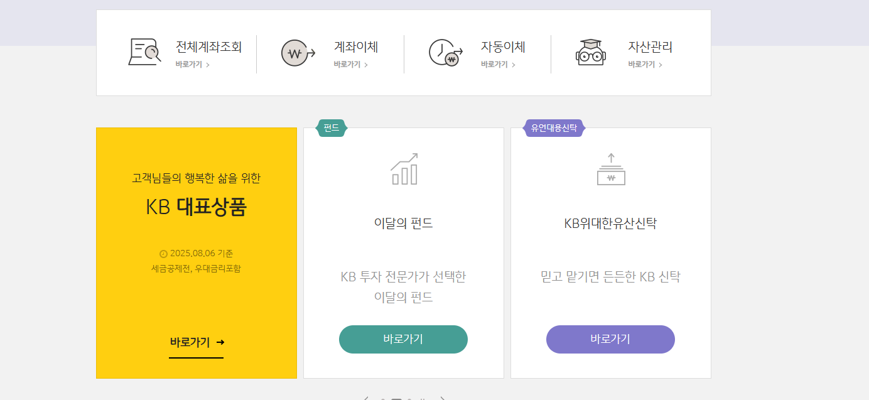This screenshot has height=400, width=869.
Task: Select the purple 유언대용신탁 tag label
Action: (554, 128)
